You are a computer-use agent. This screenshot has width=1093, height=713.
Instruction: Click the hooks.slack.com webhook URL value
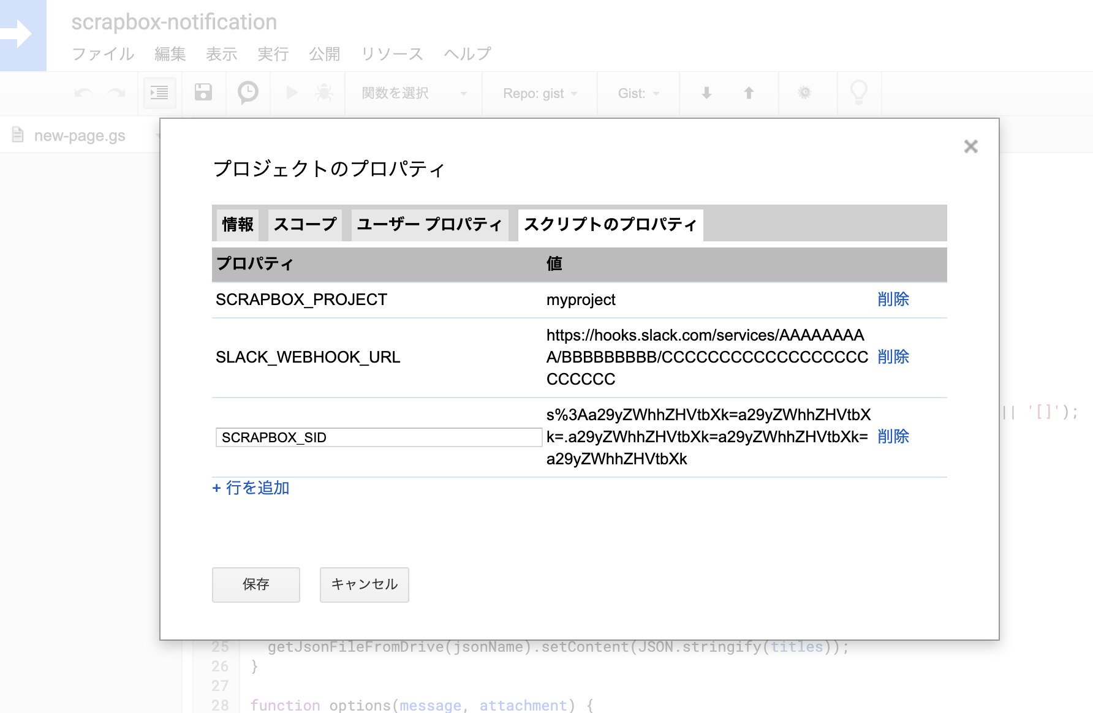pos(708,357)
